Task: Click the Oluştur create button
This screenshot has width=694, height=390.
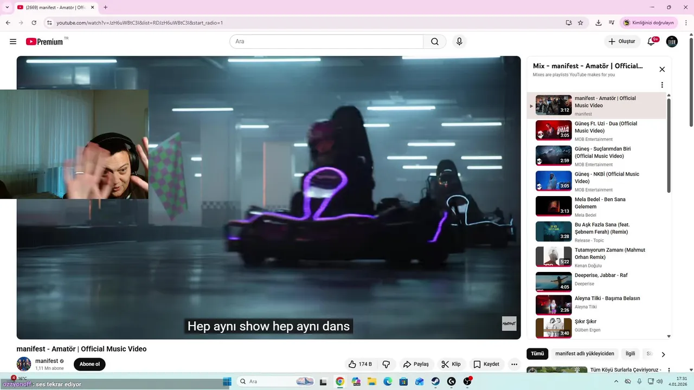Action: click(622, 42)
